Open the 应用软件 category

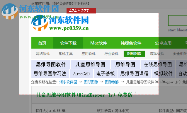click(89, 54)
